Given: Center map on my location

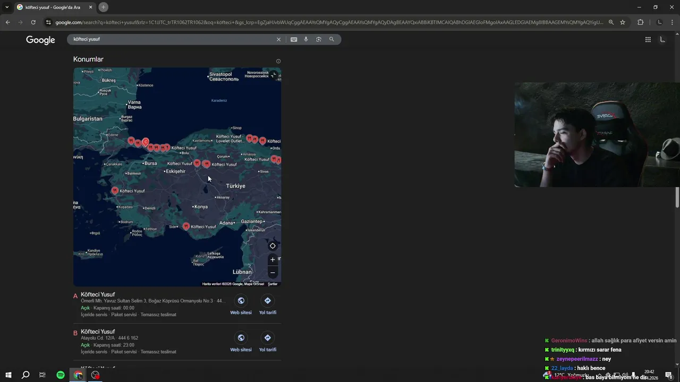Looking at the screenshot, I should tap(273, 246).
